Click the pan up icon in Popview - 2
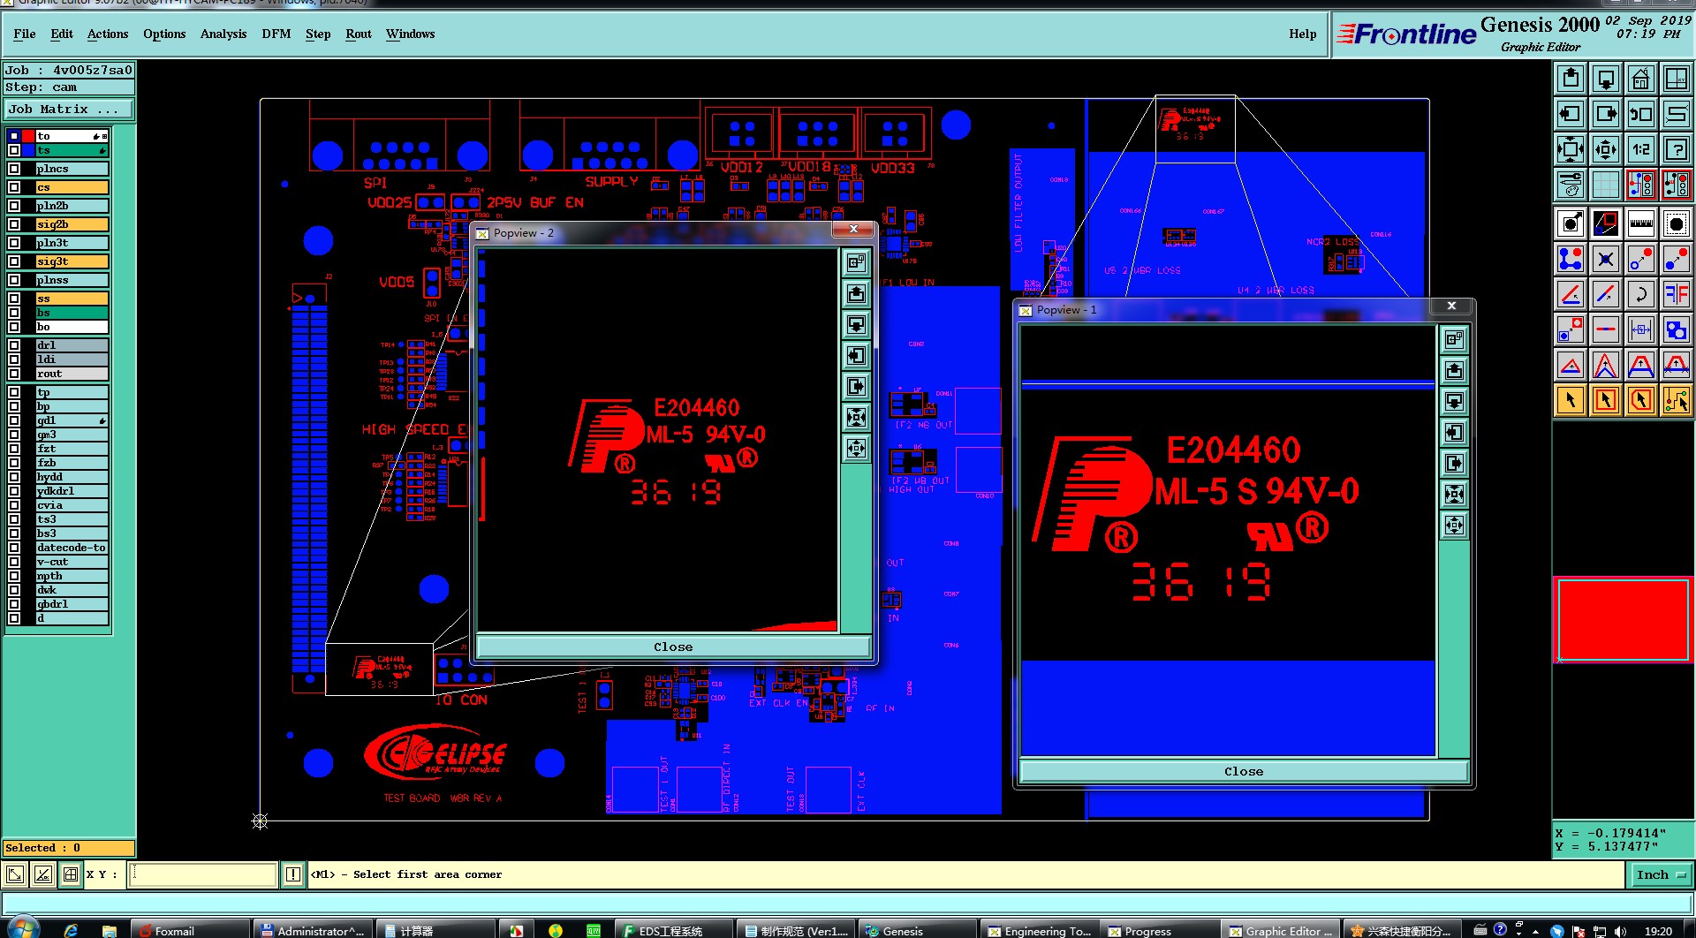Screen dimensions: 1696x938 coord(856,293)
